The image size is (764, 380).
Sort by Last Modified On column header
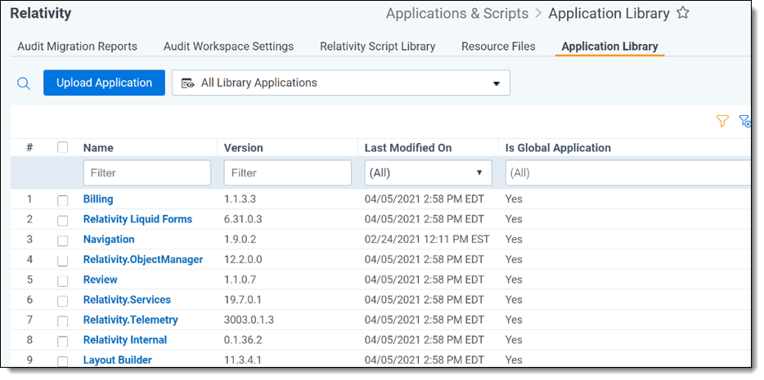(408, 148)
